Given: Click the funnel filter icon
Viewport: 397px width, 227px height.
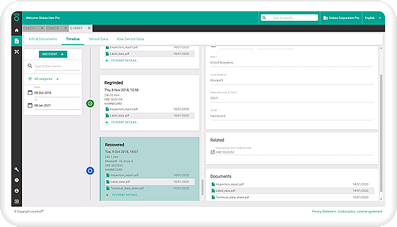Looking at the screenshot, I should (x=30, y=79).
